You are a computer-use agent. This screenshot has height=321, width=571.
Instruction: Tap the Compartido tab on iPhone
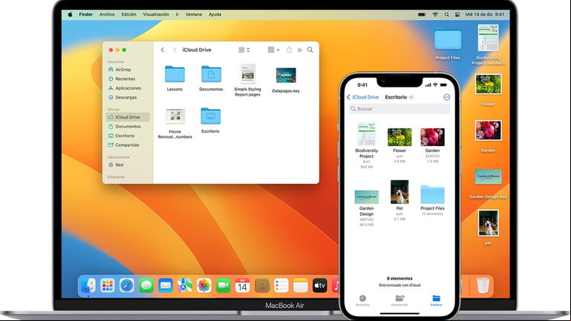click(399, 301)
